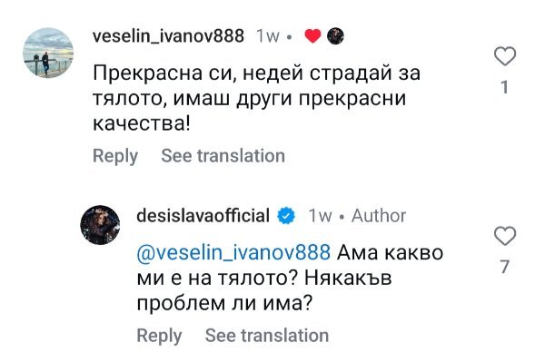Viewport: 545px width, 362px height.
Task: Like veselin_ivanov888's comment with the heart outline
Action: coord(505,56)
